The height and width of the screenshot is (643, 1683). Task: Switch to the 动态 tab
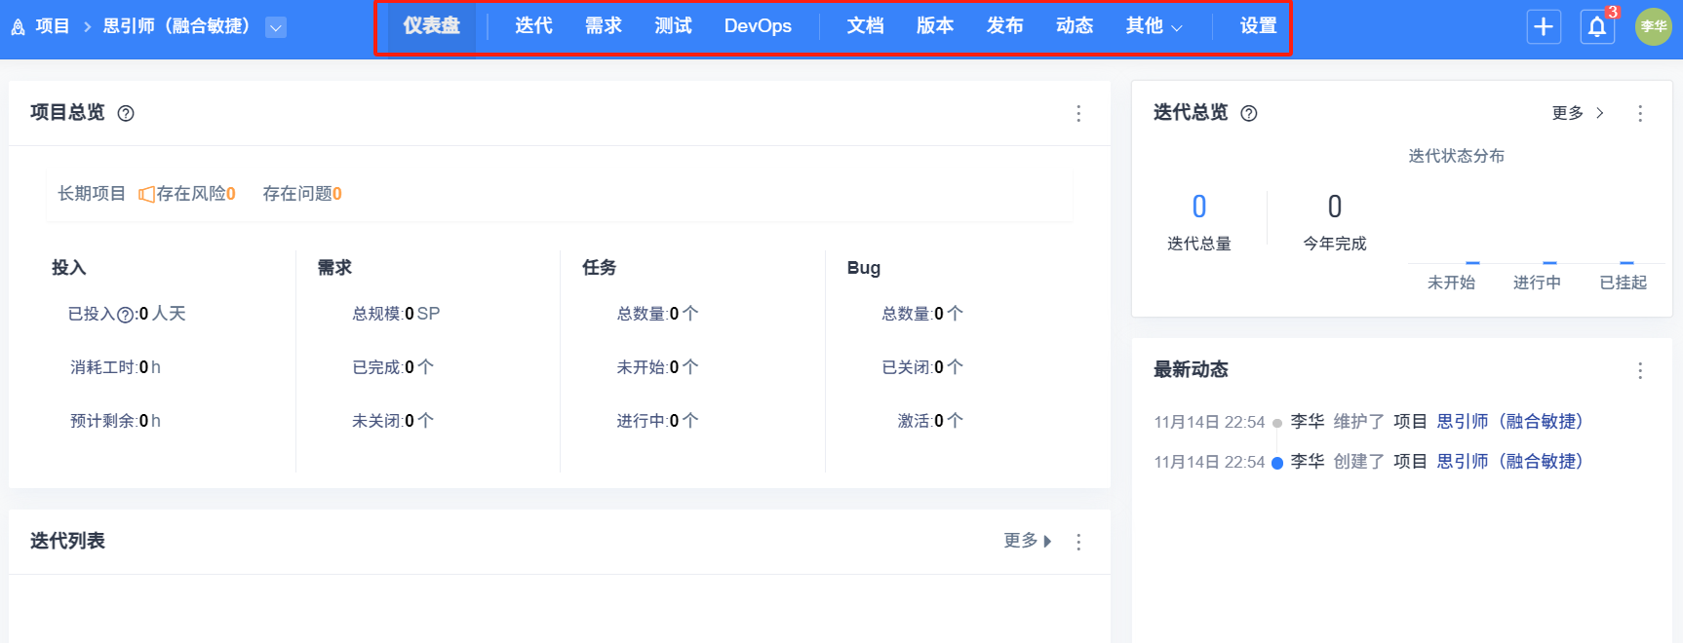click(x=1075, y=26)
